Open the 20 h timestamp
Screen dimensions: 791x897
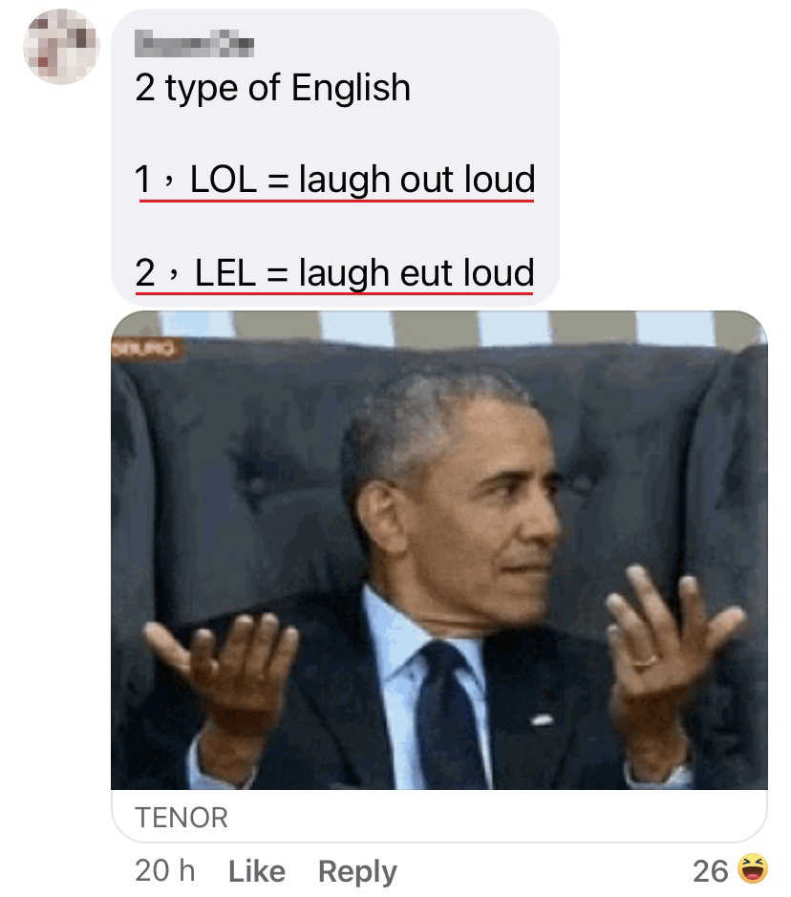click(164, 870)
